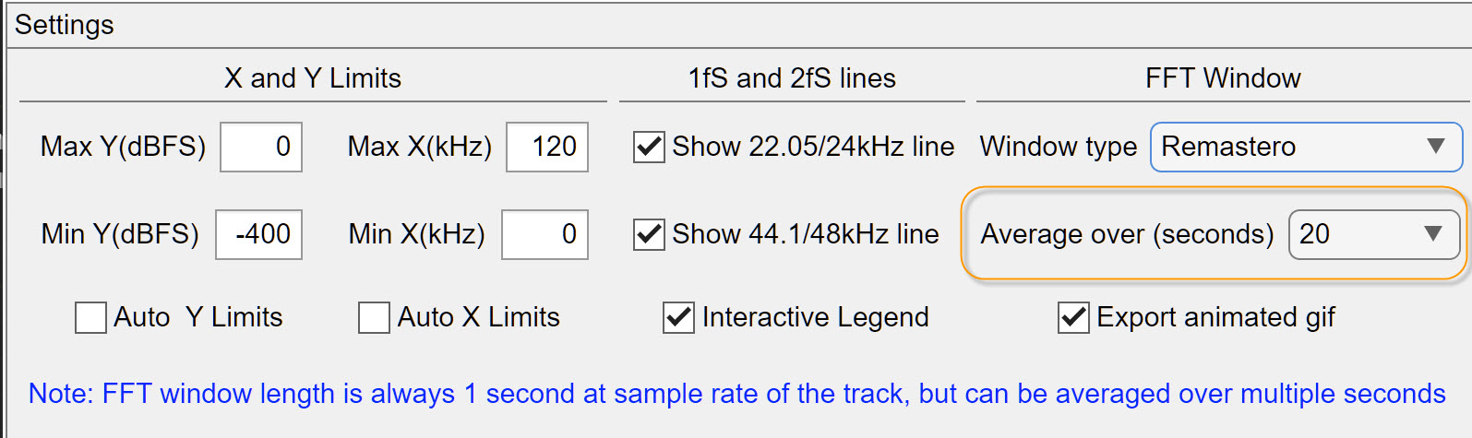Toggle Show 22.05/24kHz line checkbox
Image resolution: width=1472 pixels, height=438 pixels.
tap(649, 147)
